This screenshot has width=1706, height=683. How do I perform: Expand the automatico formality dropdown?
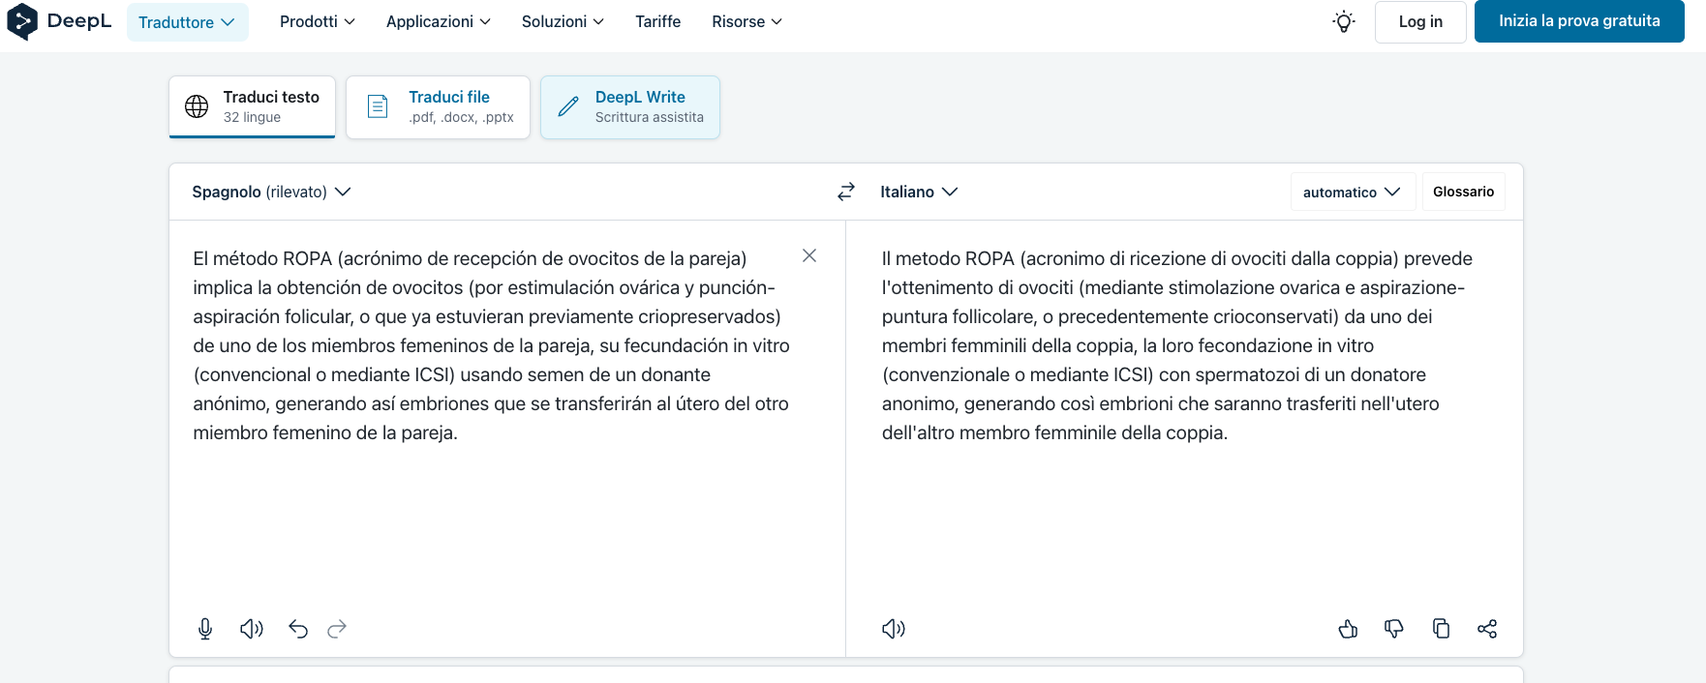(x=1352, y=192)
